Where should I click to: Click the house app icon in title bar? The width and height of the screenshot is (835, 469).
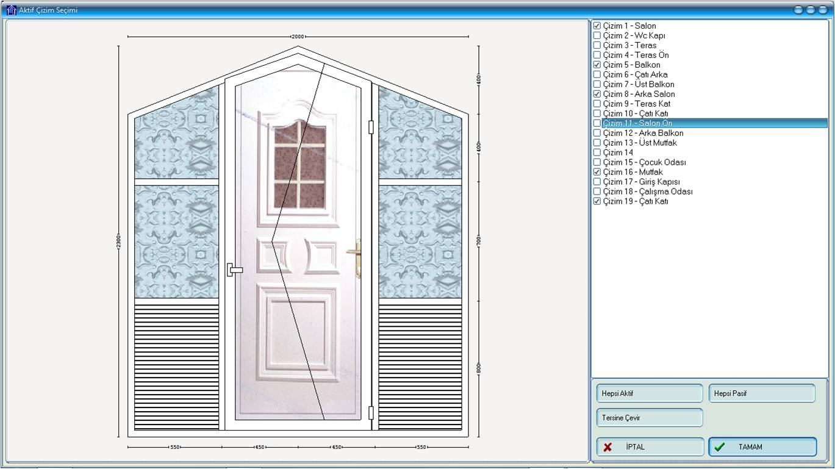click(11, 10)
